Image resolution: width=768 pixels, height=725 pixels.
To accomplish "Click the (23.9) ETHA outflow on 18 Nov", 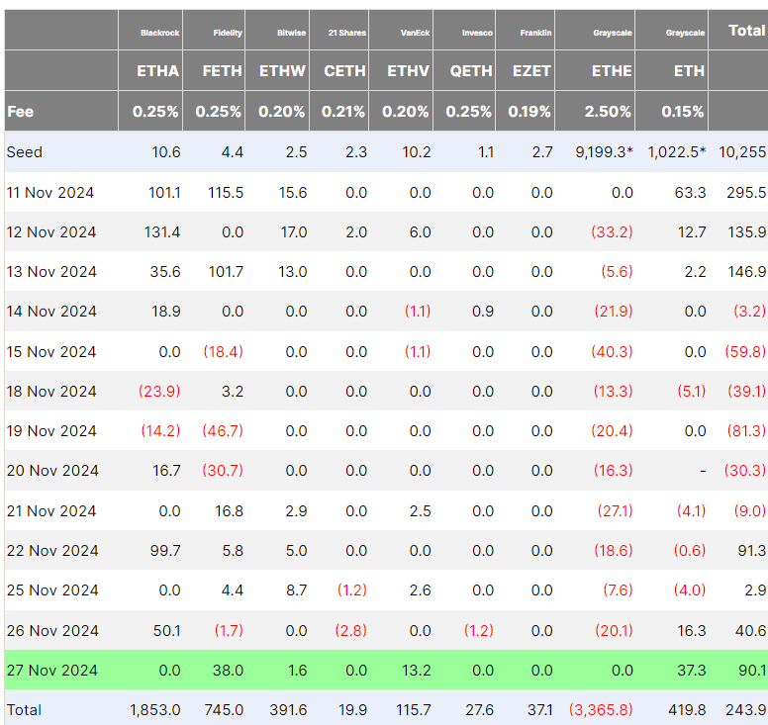I will [x=159, y=392].
